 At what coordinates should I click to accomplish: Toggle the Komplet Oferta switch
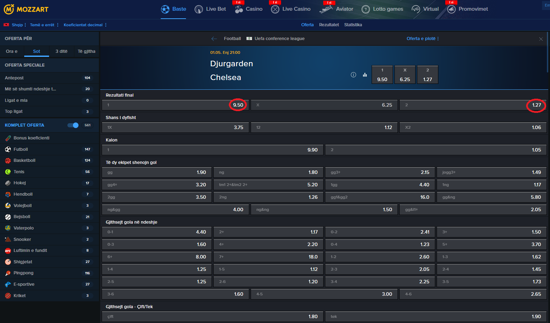click(73, 125)
